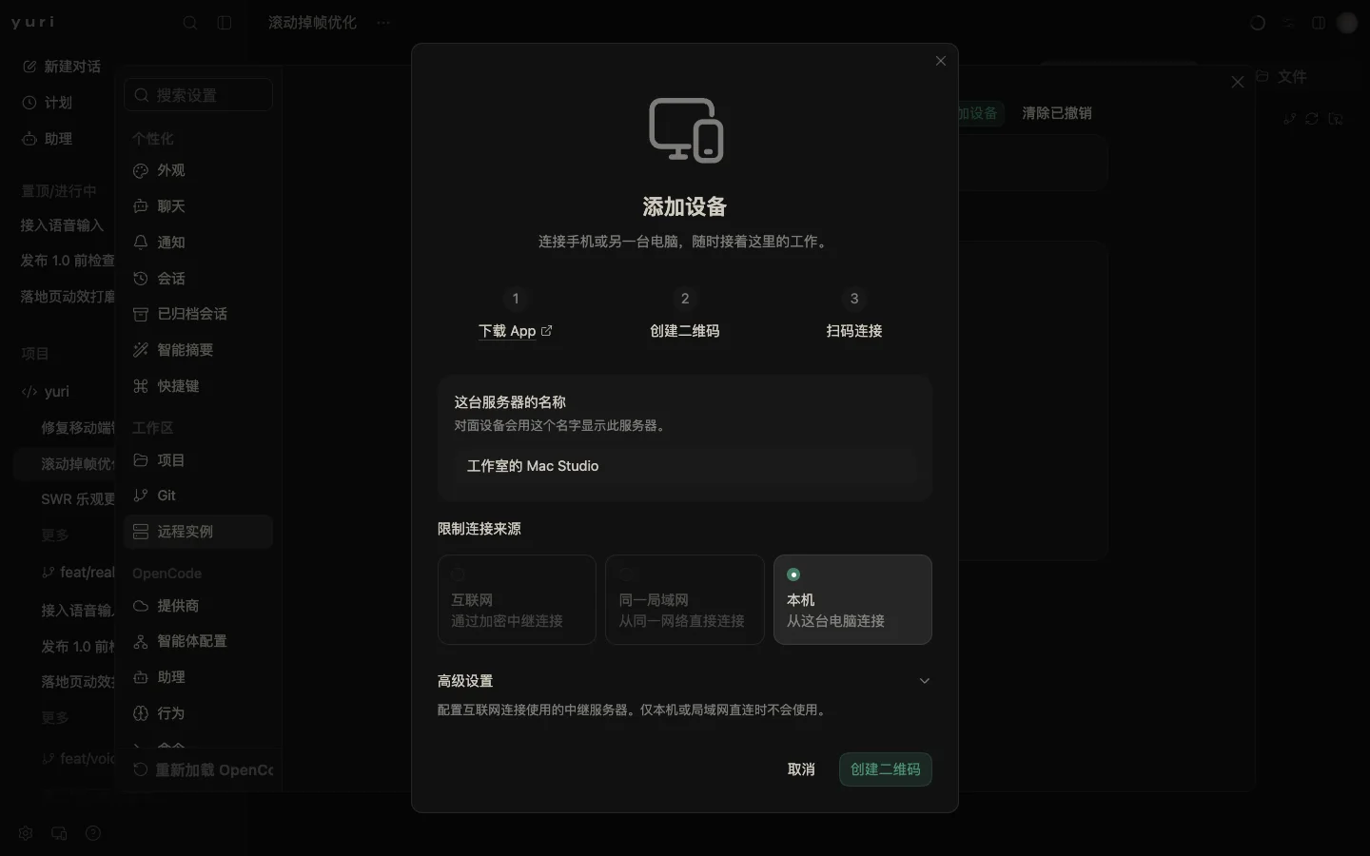The width and height of the screenshot is (1370, 856).
Task: Open Git settings section
Action: 198,496
